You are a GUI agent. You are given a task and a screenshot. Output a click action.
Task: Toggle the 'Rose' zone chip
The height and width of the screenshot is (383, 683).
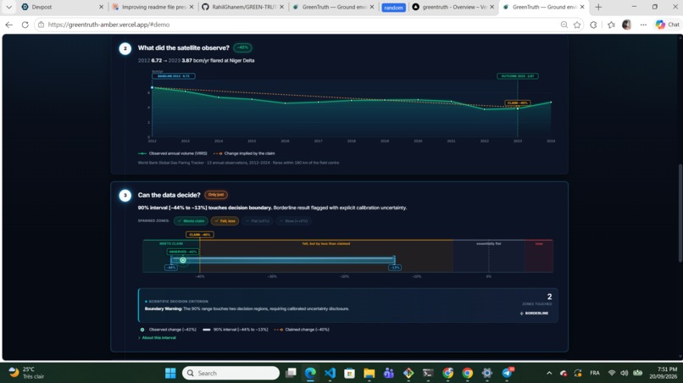(x=294, y=221)
